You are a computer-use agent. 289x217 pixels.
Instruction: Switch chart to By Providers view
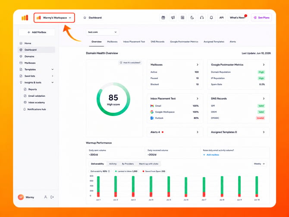tap(128, 164)
